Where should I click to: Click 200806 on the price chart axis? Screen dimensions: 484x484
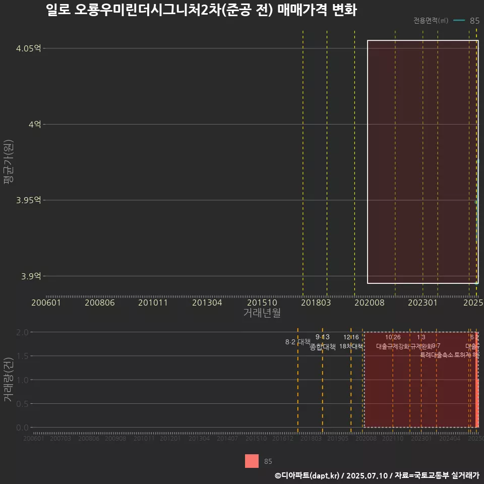tap(100, 302)
